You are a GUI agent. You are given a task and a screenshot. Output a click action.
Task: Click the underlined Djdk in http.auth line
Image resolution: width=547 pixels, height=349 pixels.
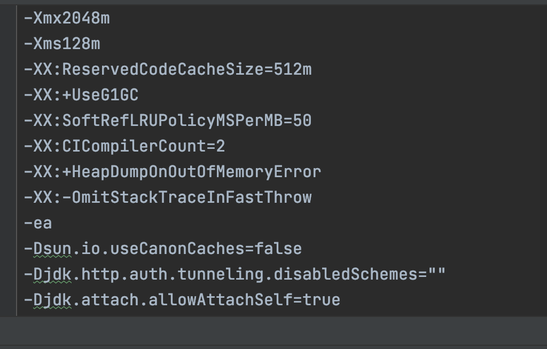tap(52, 274)
